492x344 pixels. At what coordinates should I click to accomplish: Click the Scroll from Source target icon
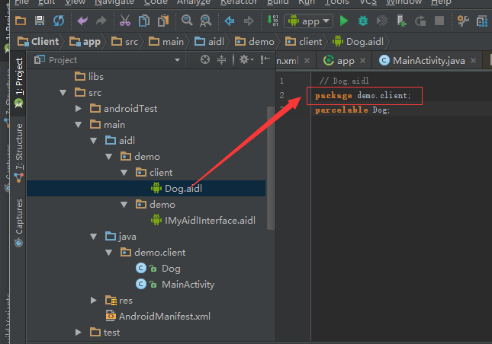click(x=205, y=59)
